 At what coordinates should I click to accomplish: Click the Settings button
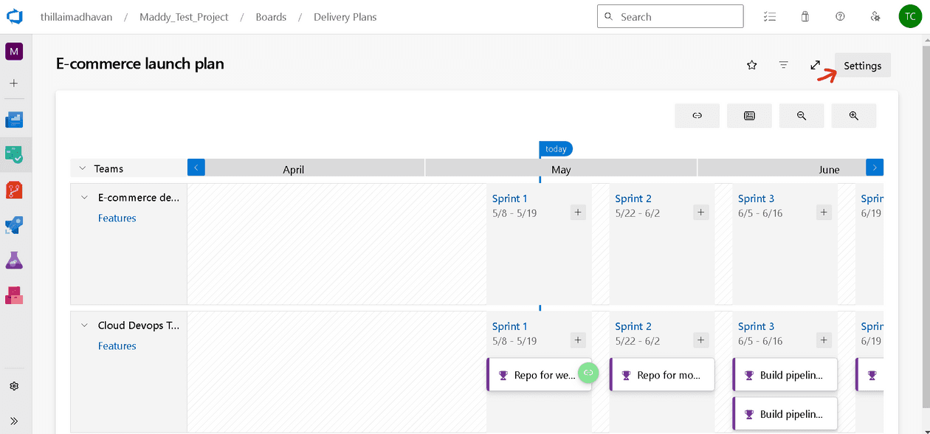point(862,66)
